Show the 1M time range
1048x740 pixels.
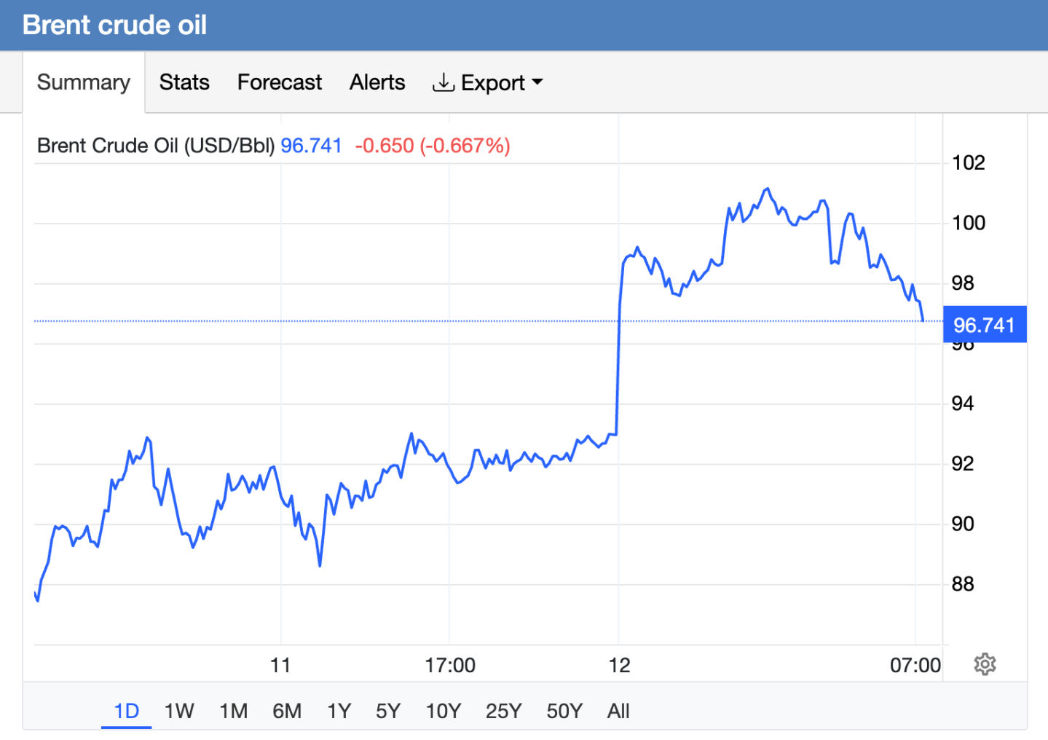click(234, 711)
